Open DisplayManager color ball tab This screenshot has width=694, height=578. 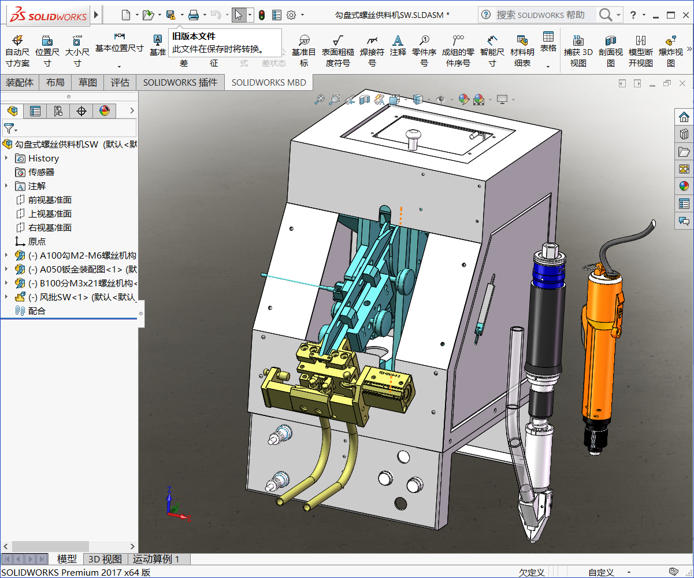(x=105, y=111)
